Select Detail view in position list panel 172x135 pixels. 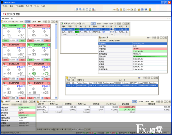pos(106,23)
